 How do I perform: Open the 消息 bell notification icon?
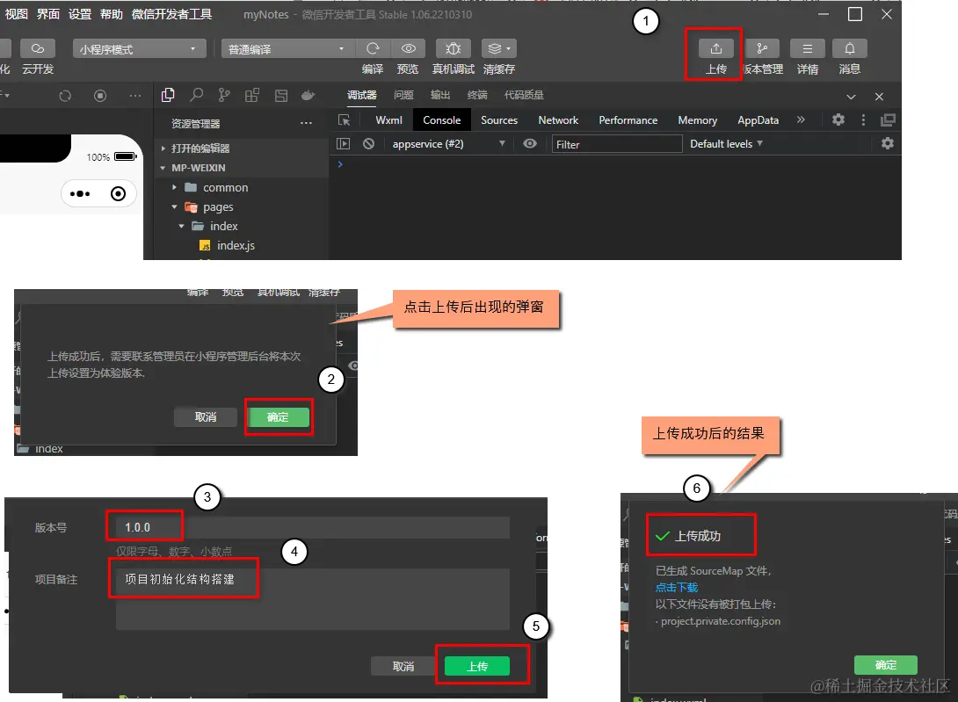tap(849, 48)
